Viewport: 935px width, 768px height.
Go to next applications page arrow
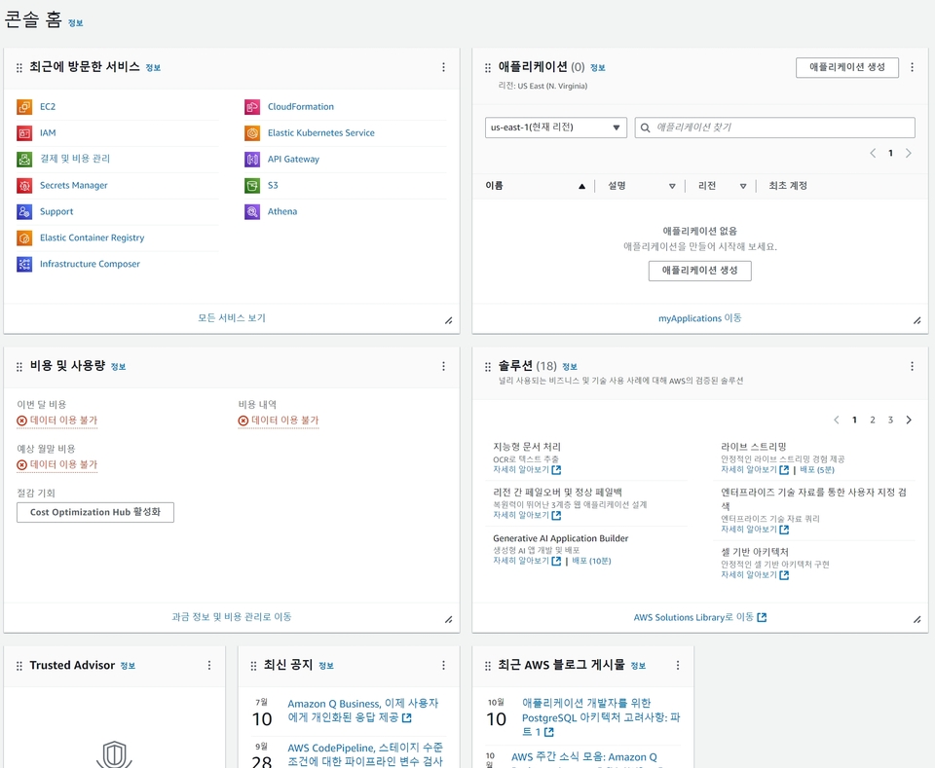click(x=908, y=153)
